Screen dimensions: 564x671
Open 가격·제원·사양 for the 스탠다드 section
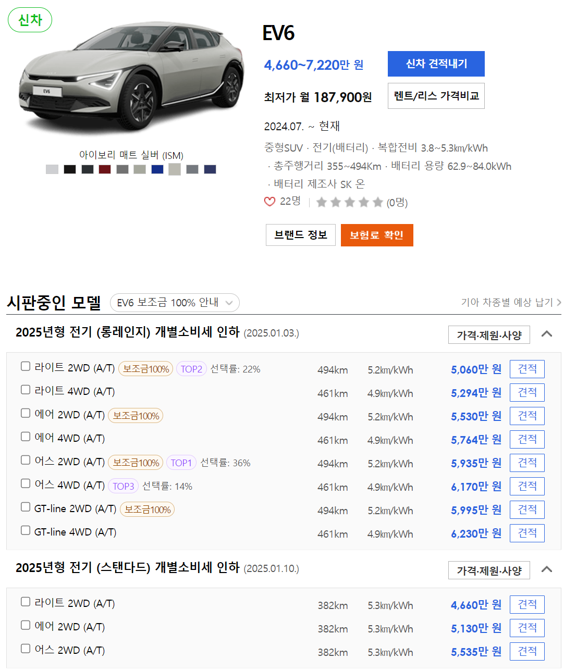tap(489, 570)
